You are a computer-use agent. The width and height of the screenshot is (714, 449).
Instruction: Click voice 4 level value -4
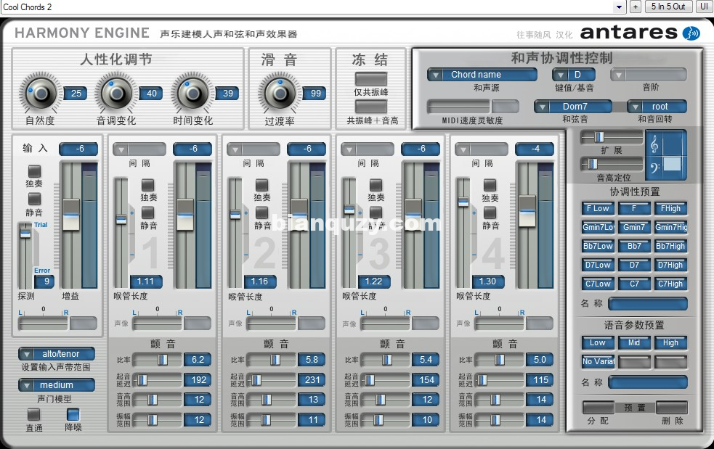535,149
